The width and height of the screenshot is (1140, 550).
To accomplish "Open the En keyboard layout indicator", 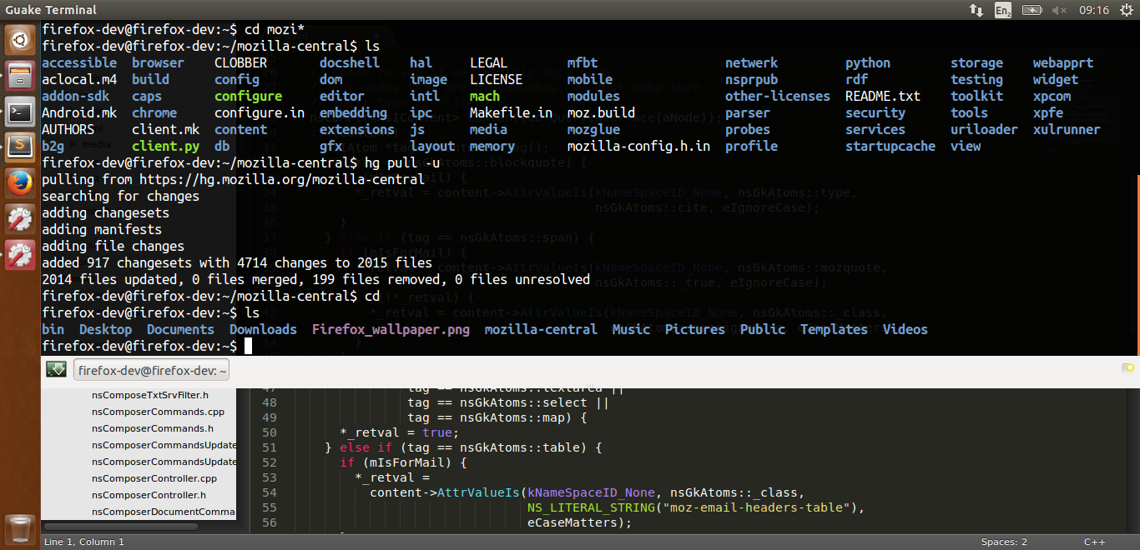I will [x=1003, y=10].
